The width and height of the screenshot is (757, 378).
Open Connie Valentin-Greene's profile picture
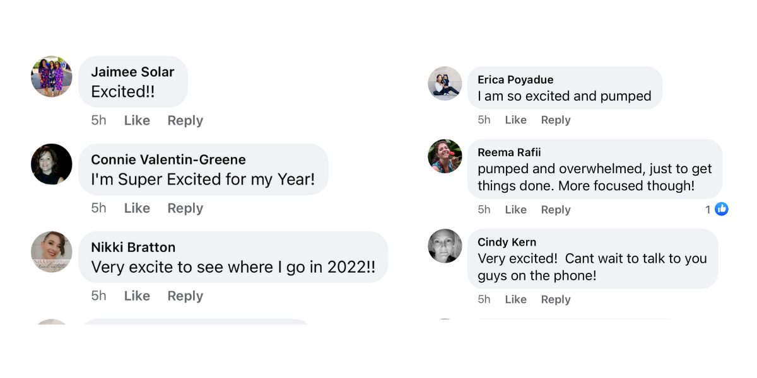(52, 164)
